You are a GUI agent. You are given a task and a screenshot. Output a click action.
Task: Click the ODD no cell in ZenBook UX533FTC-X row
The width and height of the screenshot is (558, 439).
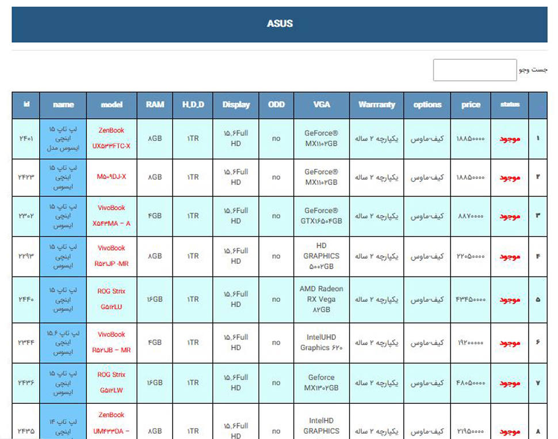point(277,139)
